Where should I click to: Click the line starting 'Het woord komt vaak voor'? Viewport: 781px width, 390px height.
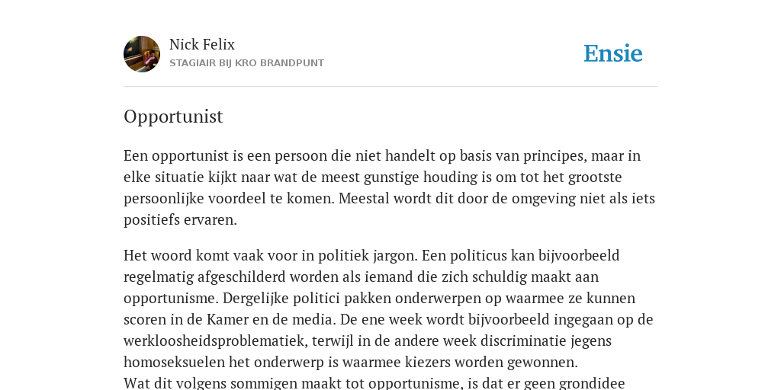pyautogui.click(x=371, y=256)
